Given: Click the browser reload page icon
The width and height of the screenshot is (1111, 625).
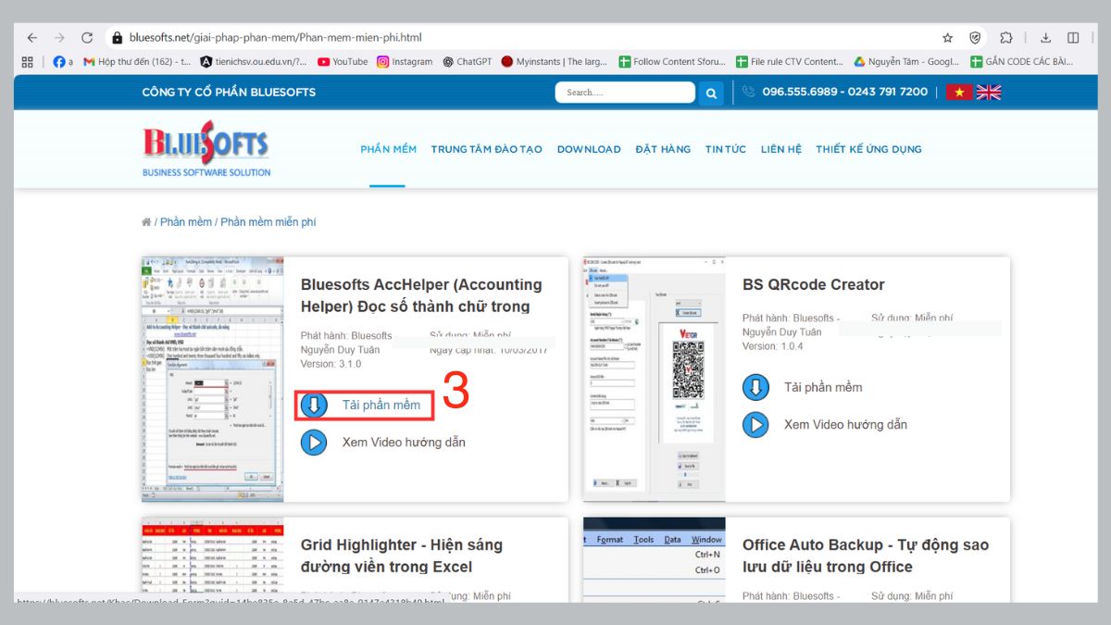Looking at the screenshot, I should [87, 38].
